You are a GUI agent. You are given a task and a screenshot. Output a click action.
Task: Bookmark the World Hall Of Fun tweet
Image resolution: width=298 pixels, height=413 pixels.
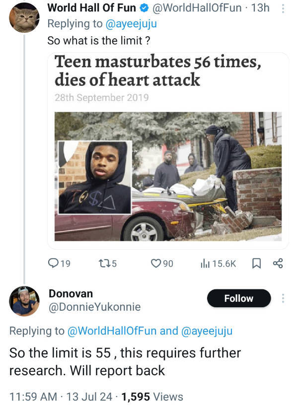click(256, 264)
